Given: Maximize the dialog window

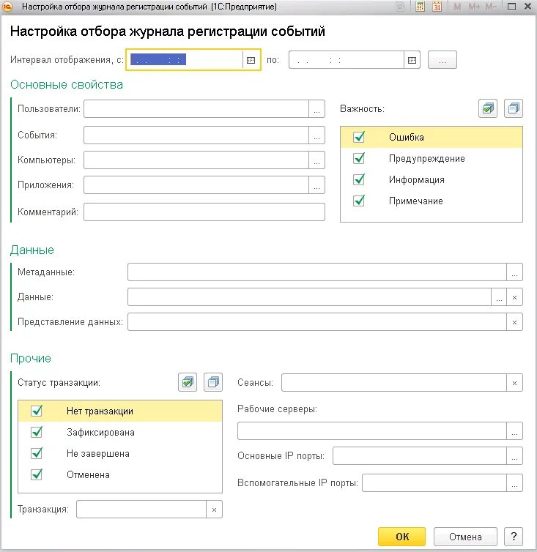Looking at the screenshot, I should pyautogui.click(x=511, y=7).
